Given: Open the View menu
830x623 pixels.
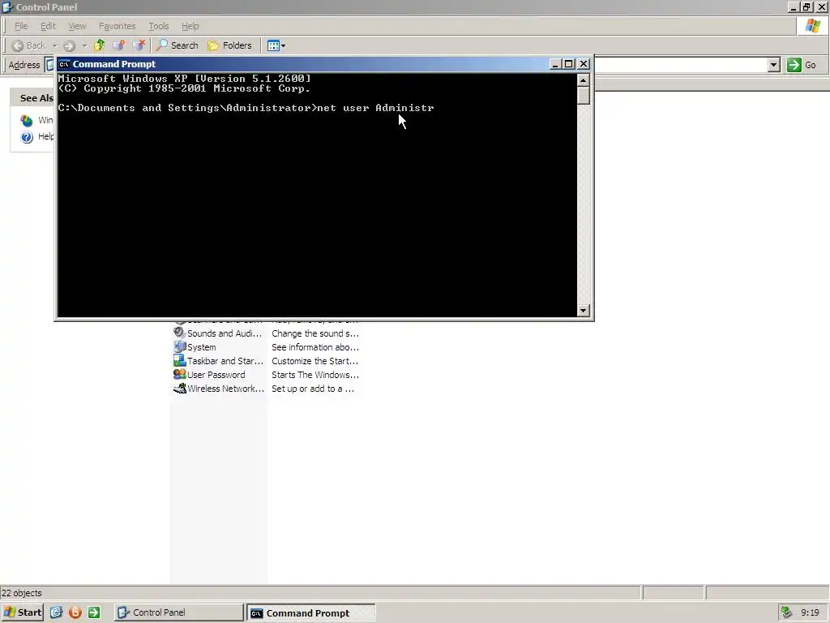Looking at the screenshot, I should 77,26.
